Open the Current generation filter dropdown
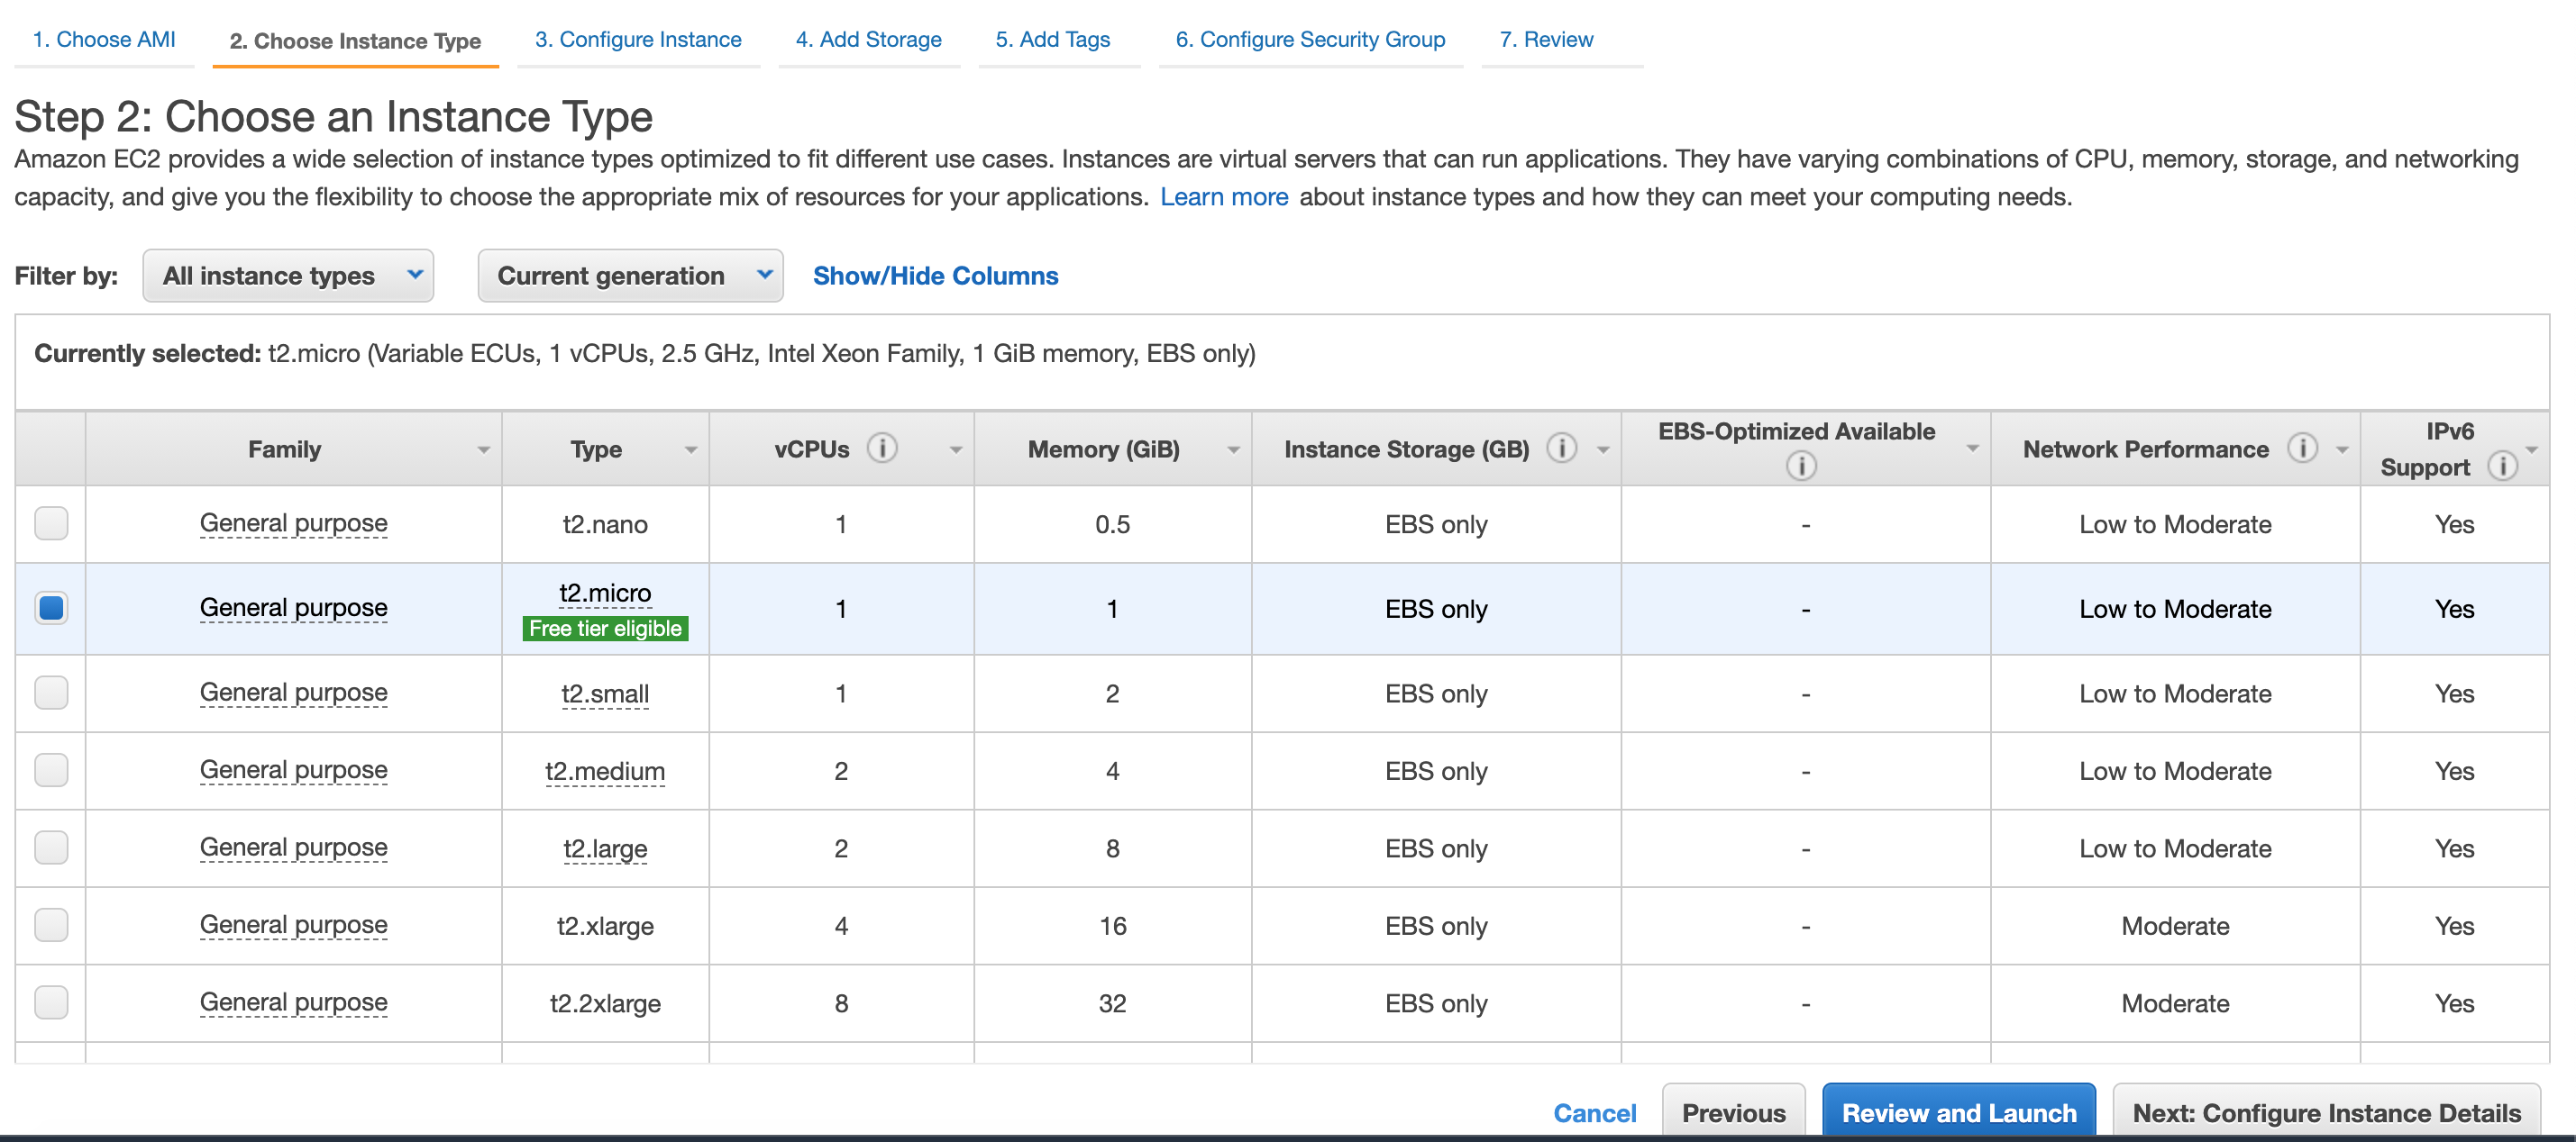2576x1142 pixels. pyautogui.click(x=630, y=276)
